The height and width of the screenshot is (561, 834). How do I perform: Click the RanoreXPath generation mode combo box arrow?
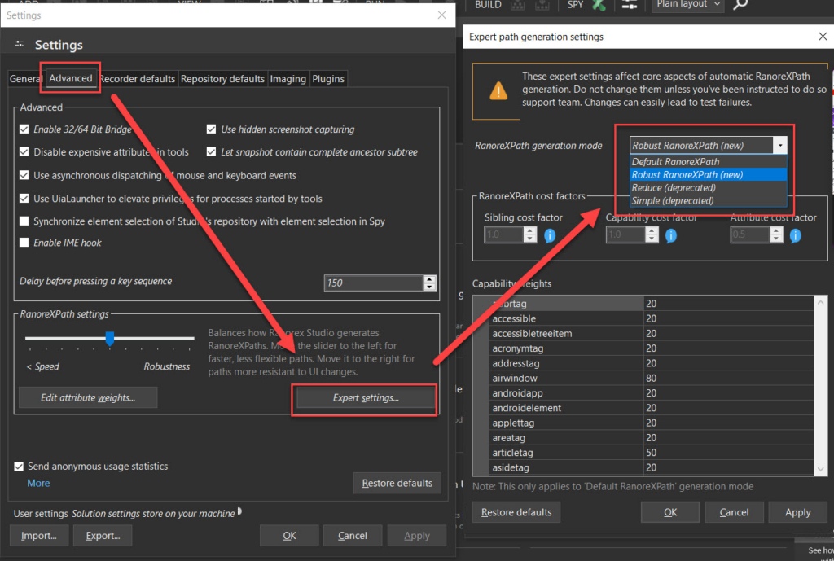click(779, 145)
